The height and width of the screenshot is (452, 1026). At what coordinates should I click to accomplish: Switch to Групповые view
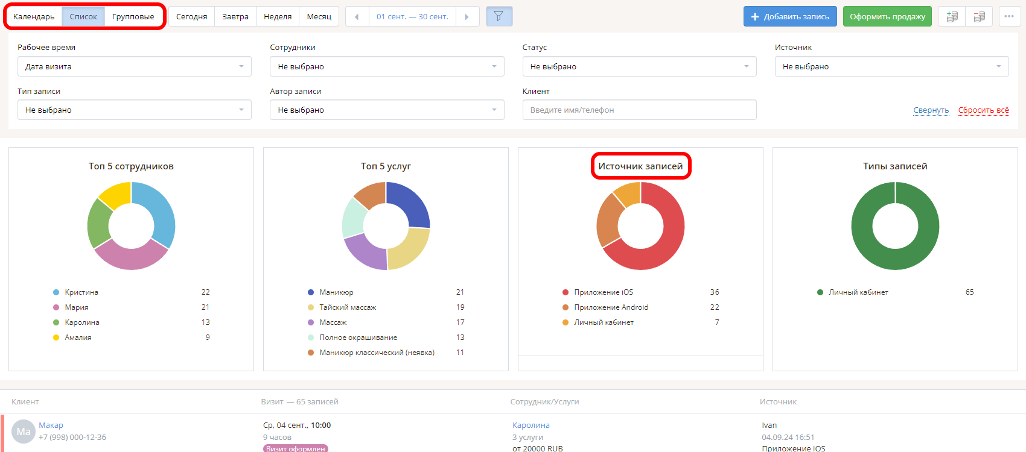(133, 16)
